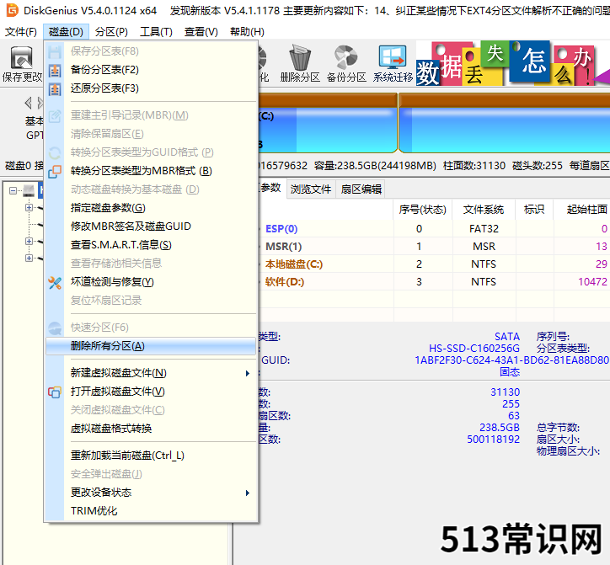
Task: Open the 文件(F) menu
Action: tap(20, 32)
